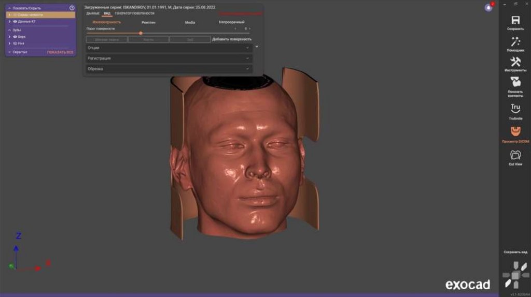The width and height of the screenshot is (531, 297).
Task: Toggle visibility eye of Верх teeth
Action: tap(15, 37)
